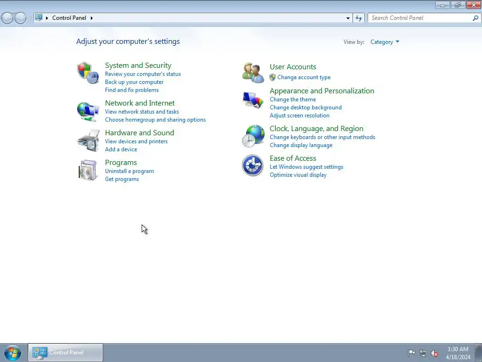482x362 pixels.
Task: Click the muted volume icon in the tray
Action: (434, 353)
